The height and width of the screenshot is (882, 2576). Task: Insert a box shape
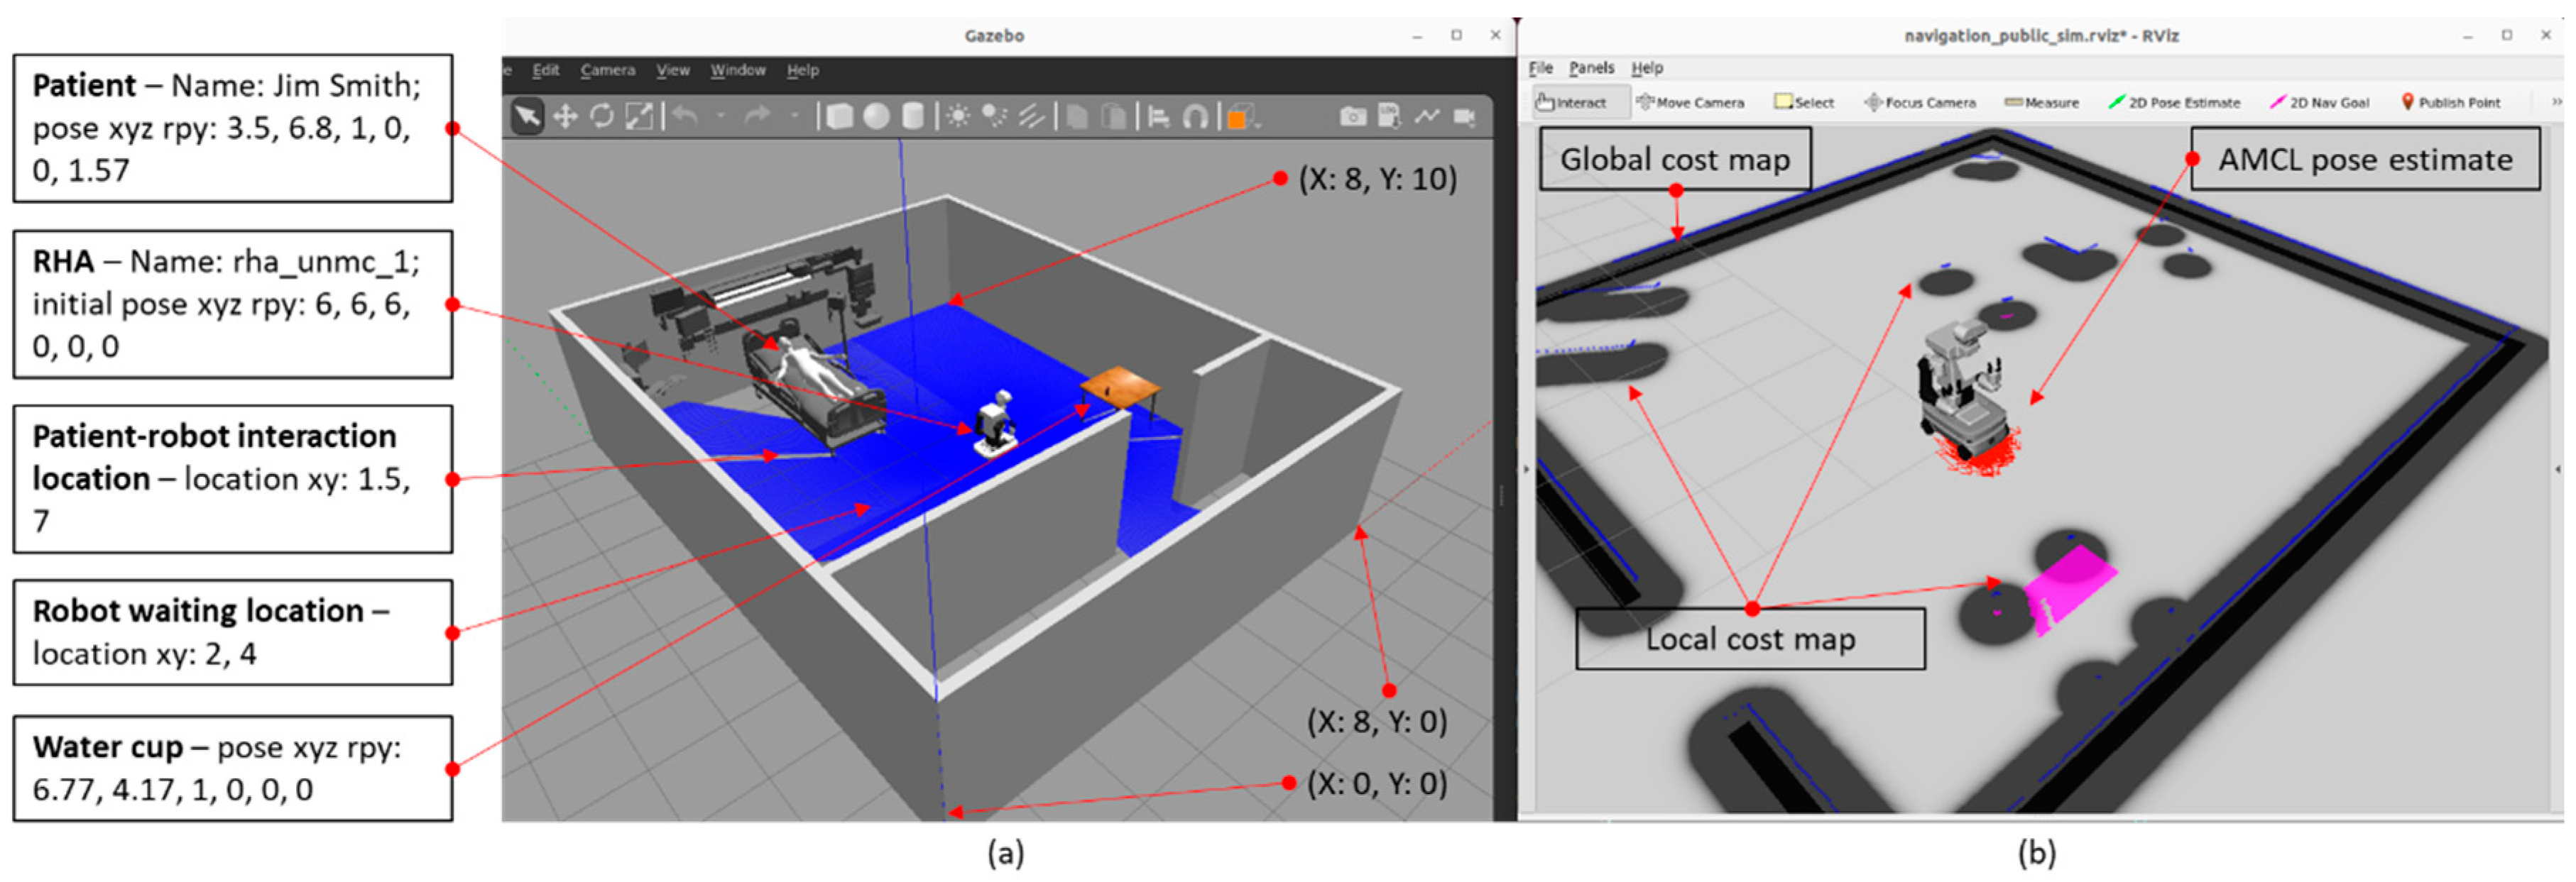[840, 117]
